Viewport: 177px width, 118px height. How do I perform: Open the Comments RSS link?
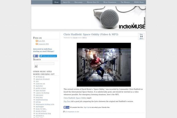coord(43,44)
